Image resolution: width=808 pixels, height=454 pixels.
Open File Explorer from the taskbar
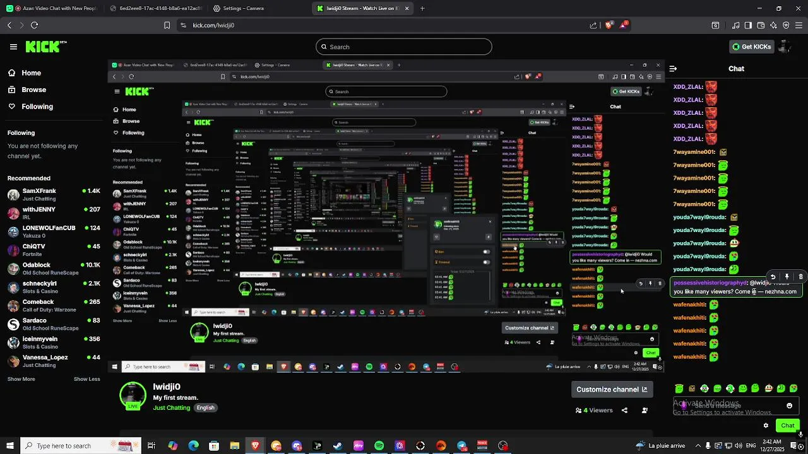click(234, 446)
